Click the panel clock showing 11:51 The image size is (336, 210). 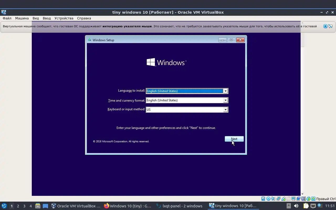click(x=330, y=206)
